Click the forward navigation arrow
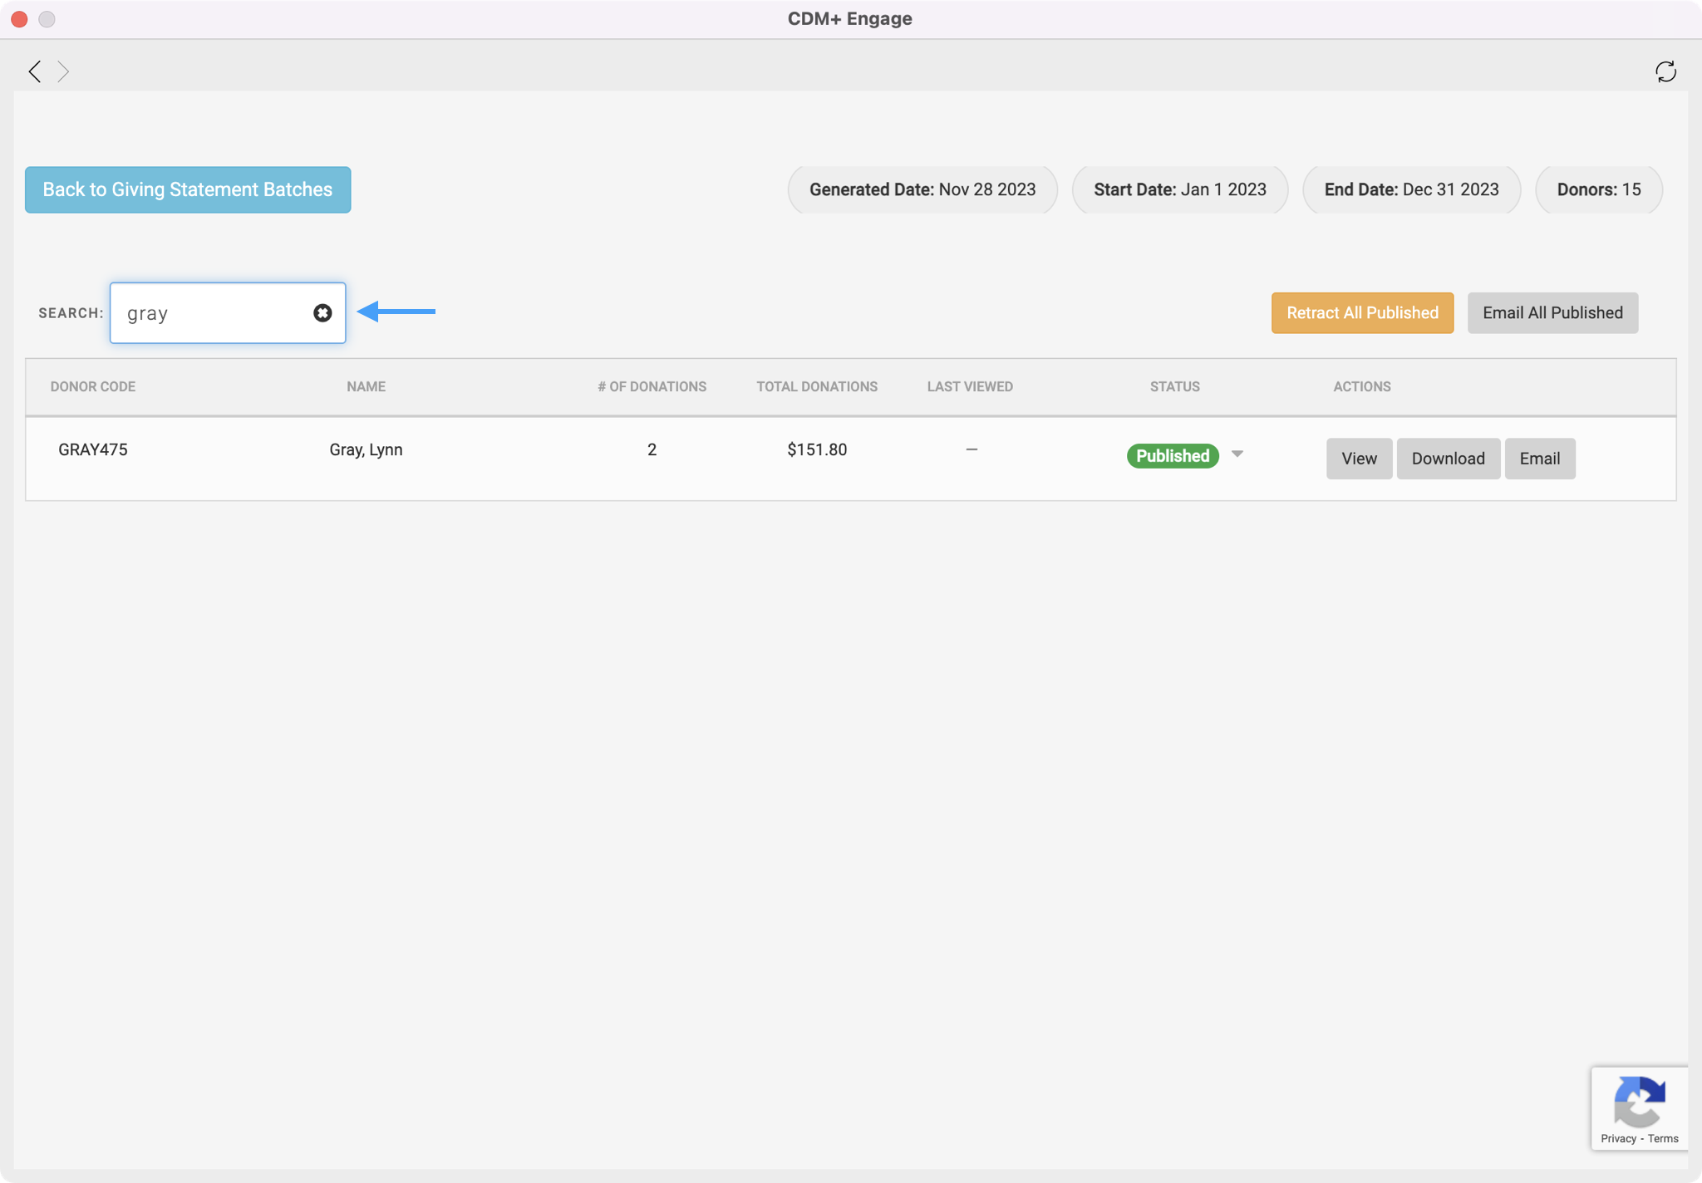 (x=63, y=71)
